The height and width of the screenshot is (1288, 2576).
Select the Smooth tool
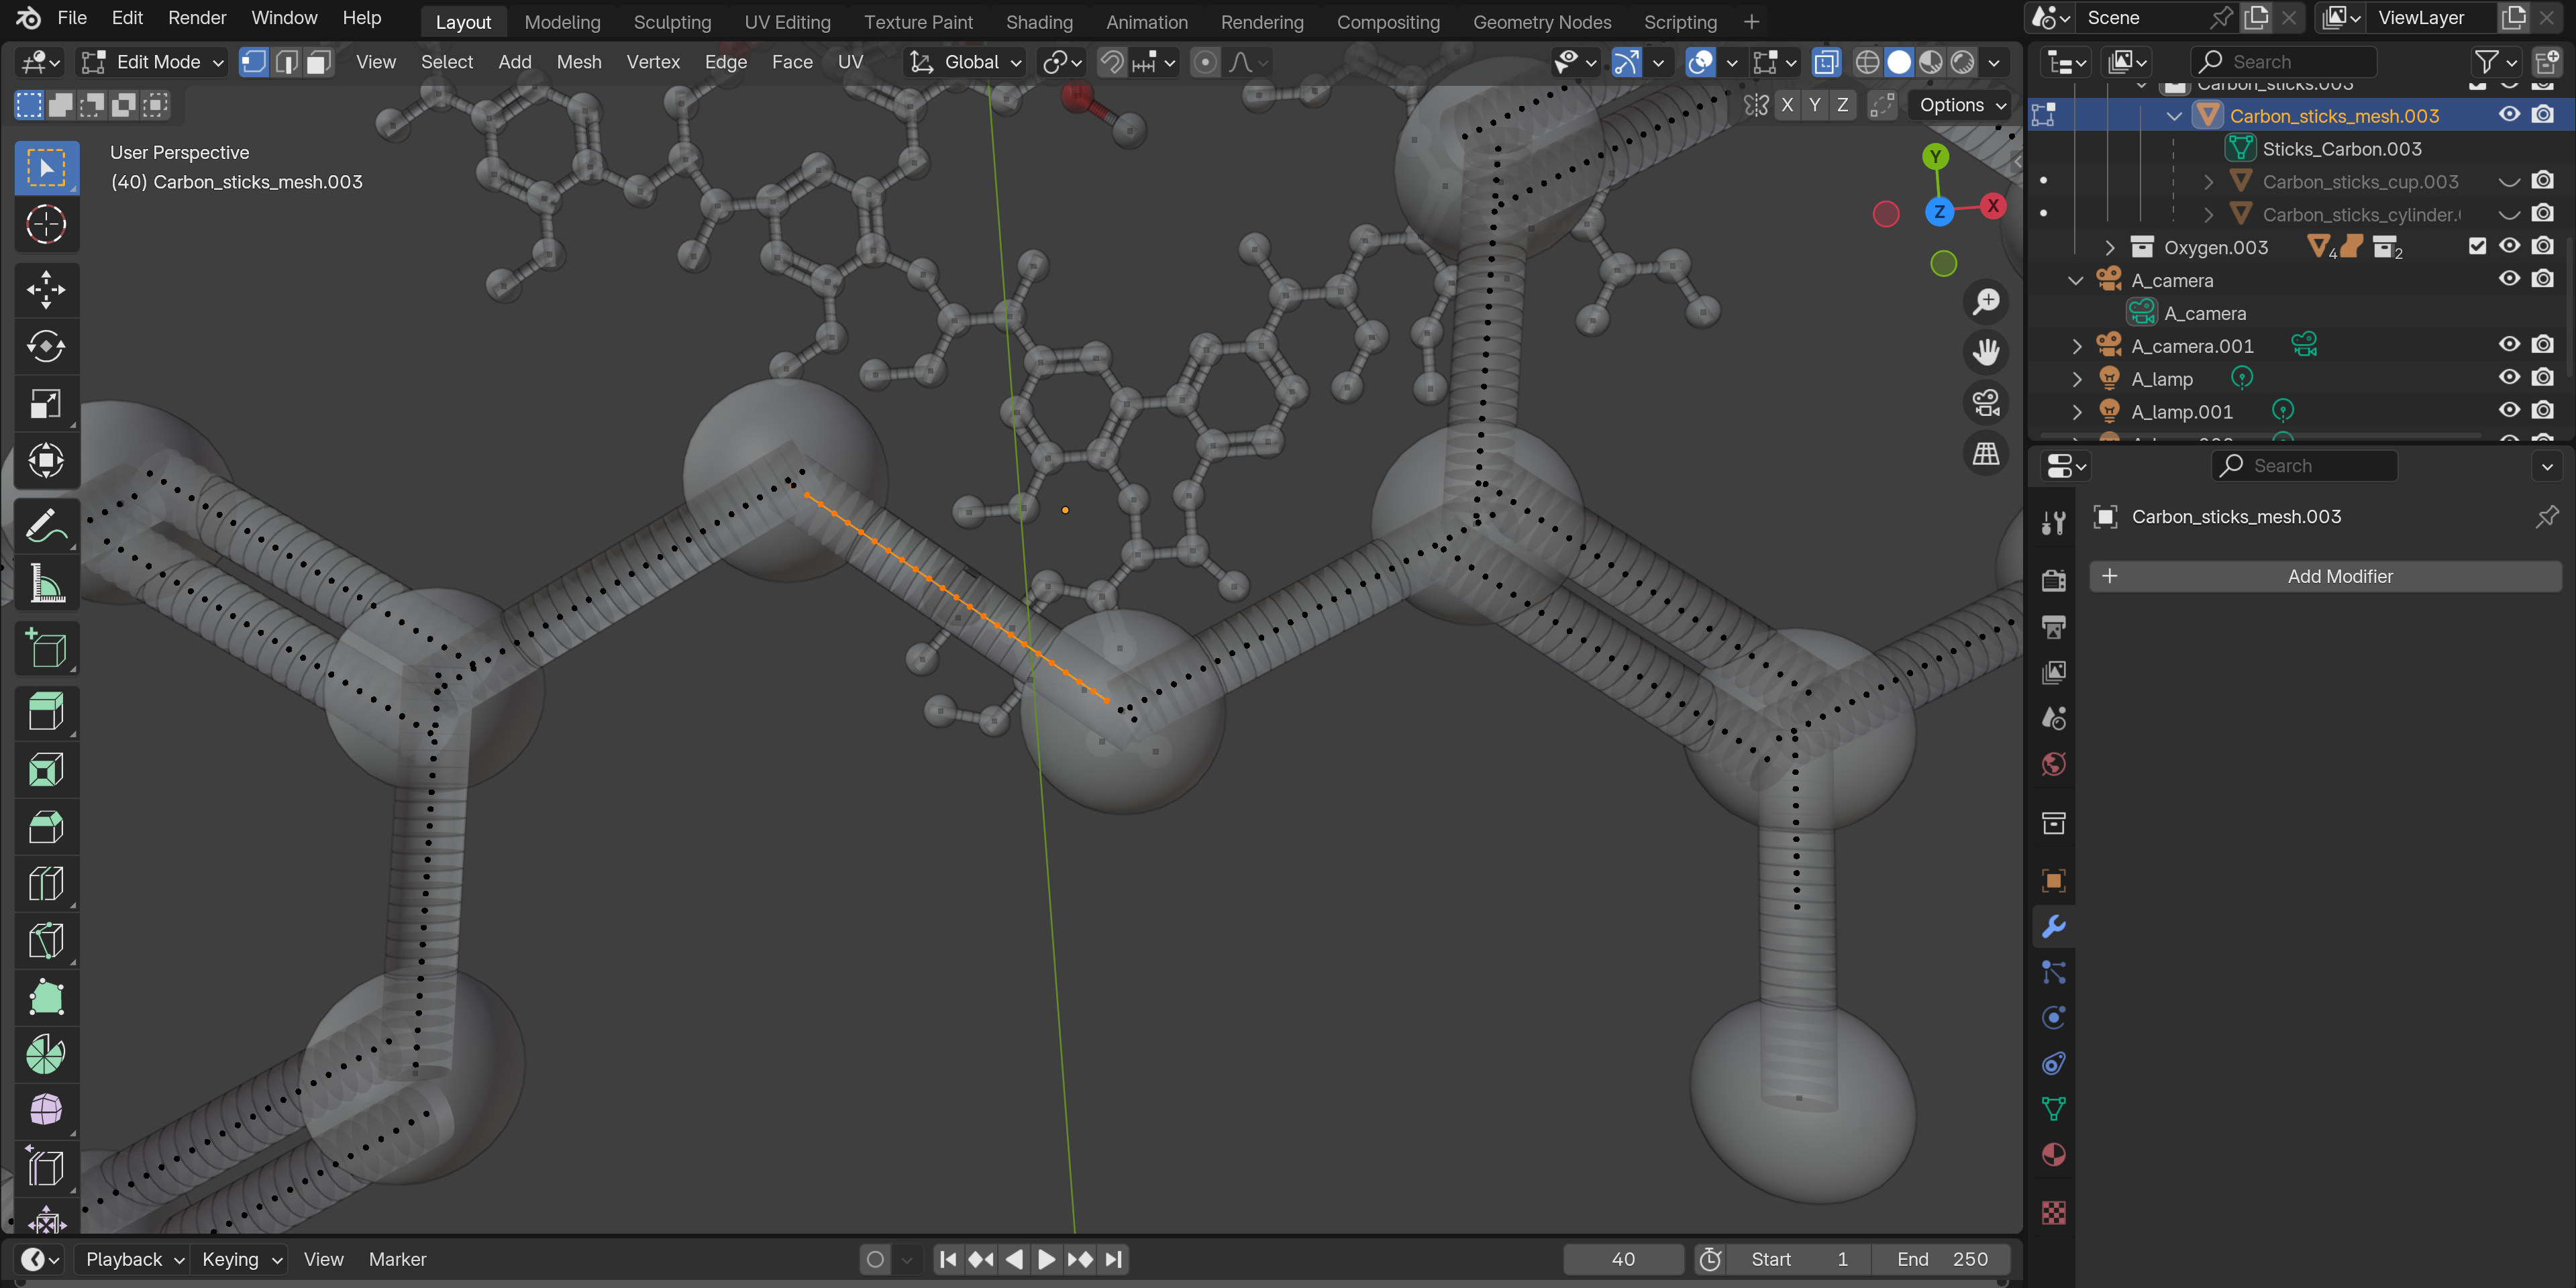pos(46,1112)
